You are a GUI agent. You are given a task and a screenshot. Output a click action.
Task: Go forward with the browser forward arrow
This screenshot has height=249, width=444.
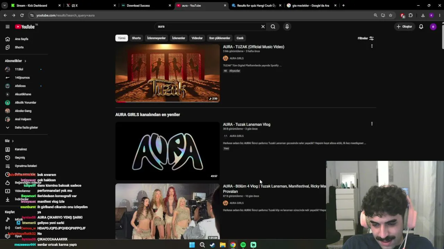click(x=14, y=15)
